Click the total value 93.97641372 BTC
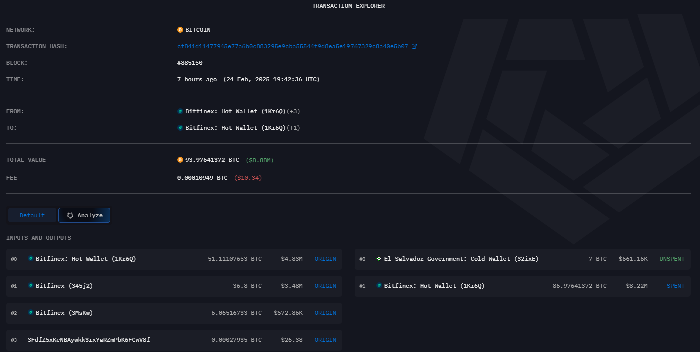This screenshot has height=352, width=700. (x=212, y=160)
